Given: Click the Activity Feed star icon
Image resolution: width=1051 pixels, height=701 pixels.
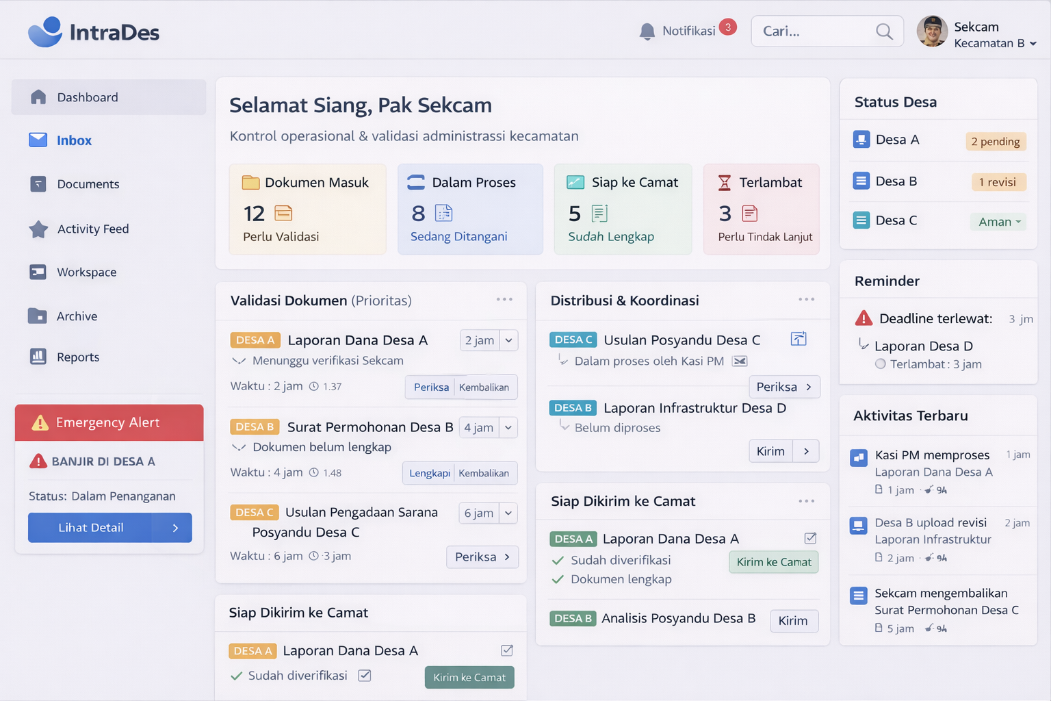Looking at the screenshot, I should 38,229.
